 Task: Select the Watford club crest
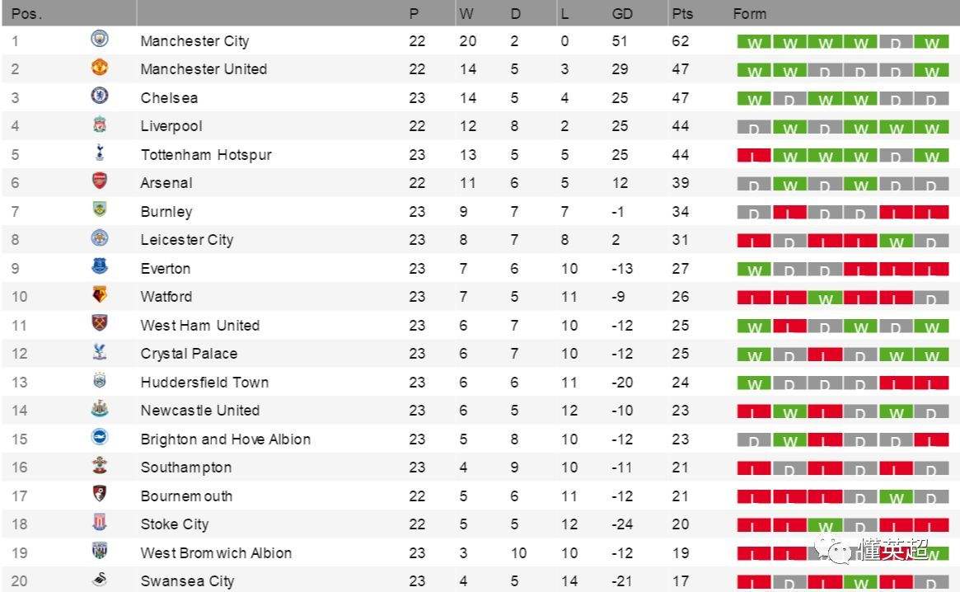99,295
